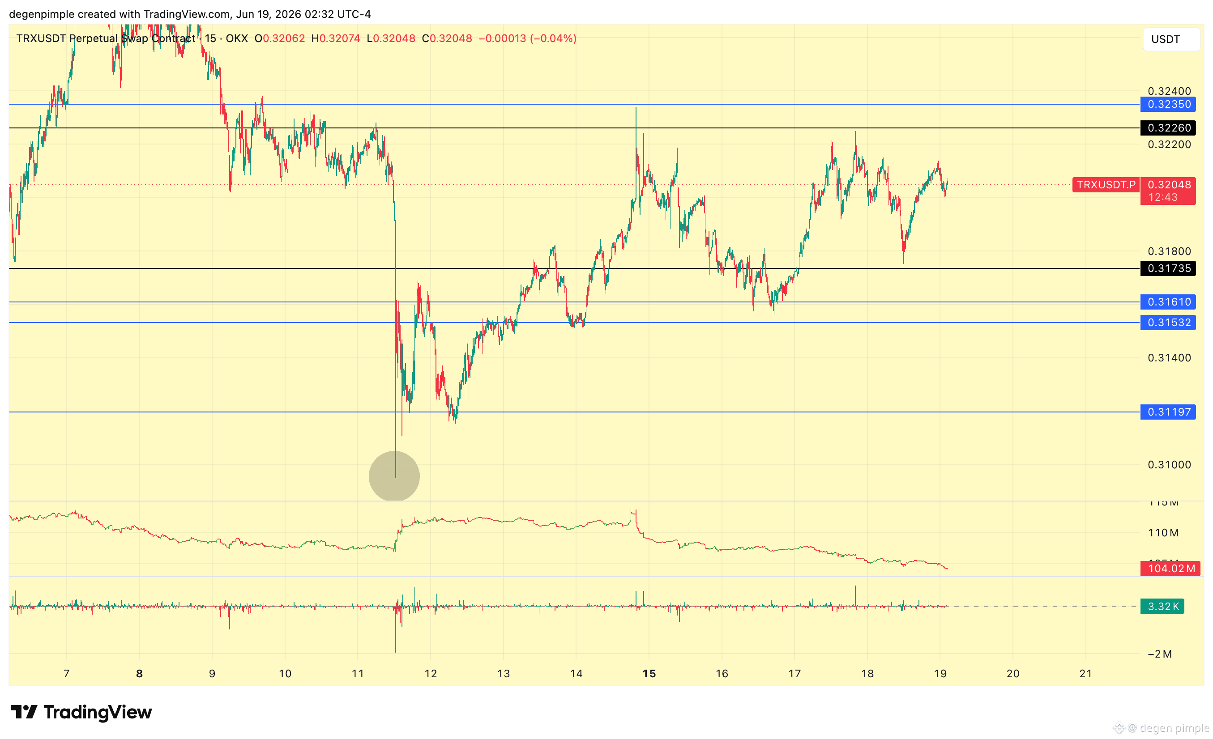
Task: Click date 11 on the time axis
Action: point(358,674)
